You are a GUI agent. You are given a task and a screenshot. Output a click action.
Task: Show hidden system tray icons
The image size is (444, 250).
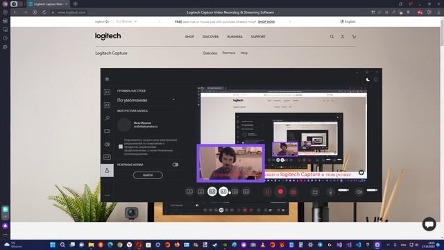pyautogui.click(x=388, y=245)
